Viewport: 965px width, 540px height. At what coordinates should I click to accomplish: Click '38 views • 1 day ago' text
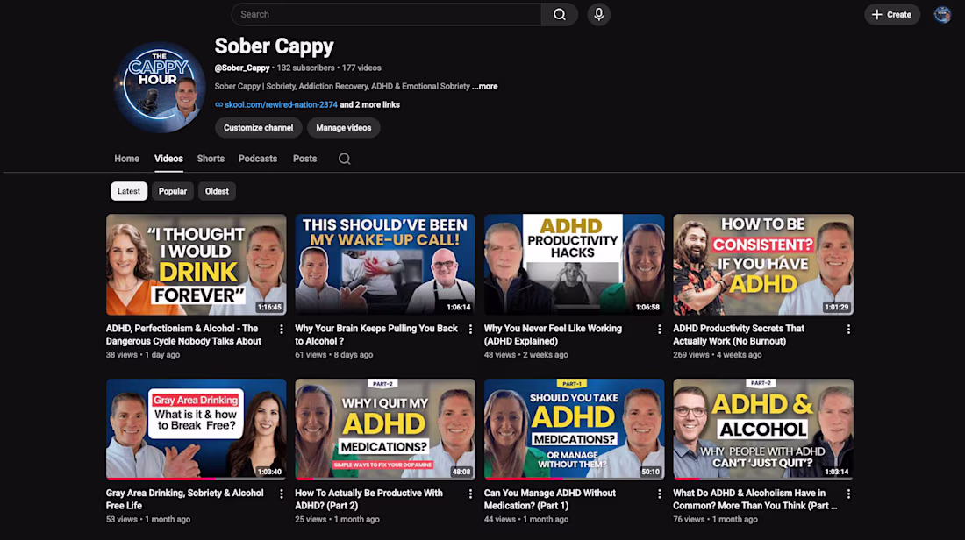point(143,355)
